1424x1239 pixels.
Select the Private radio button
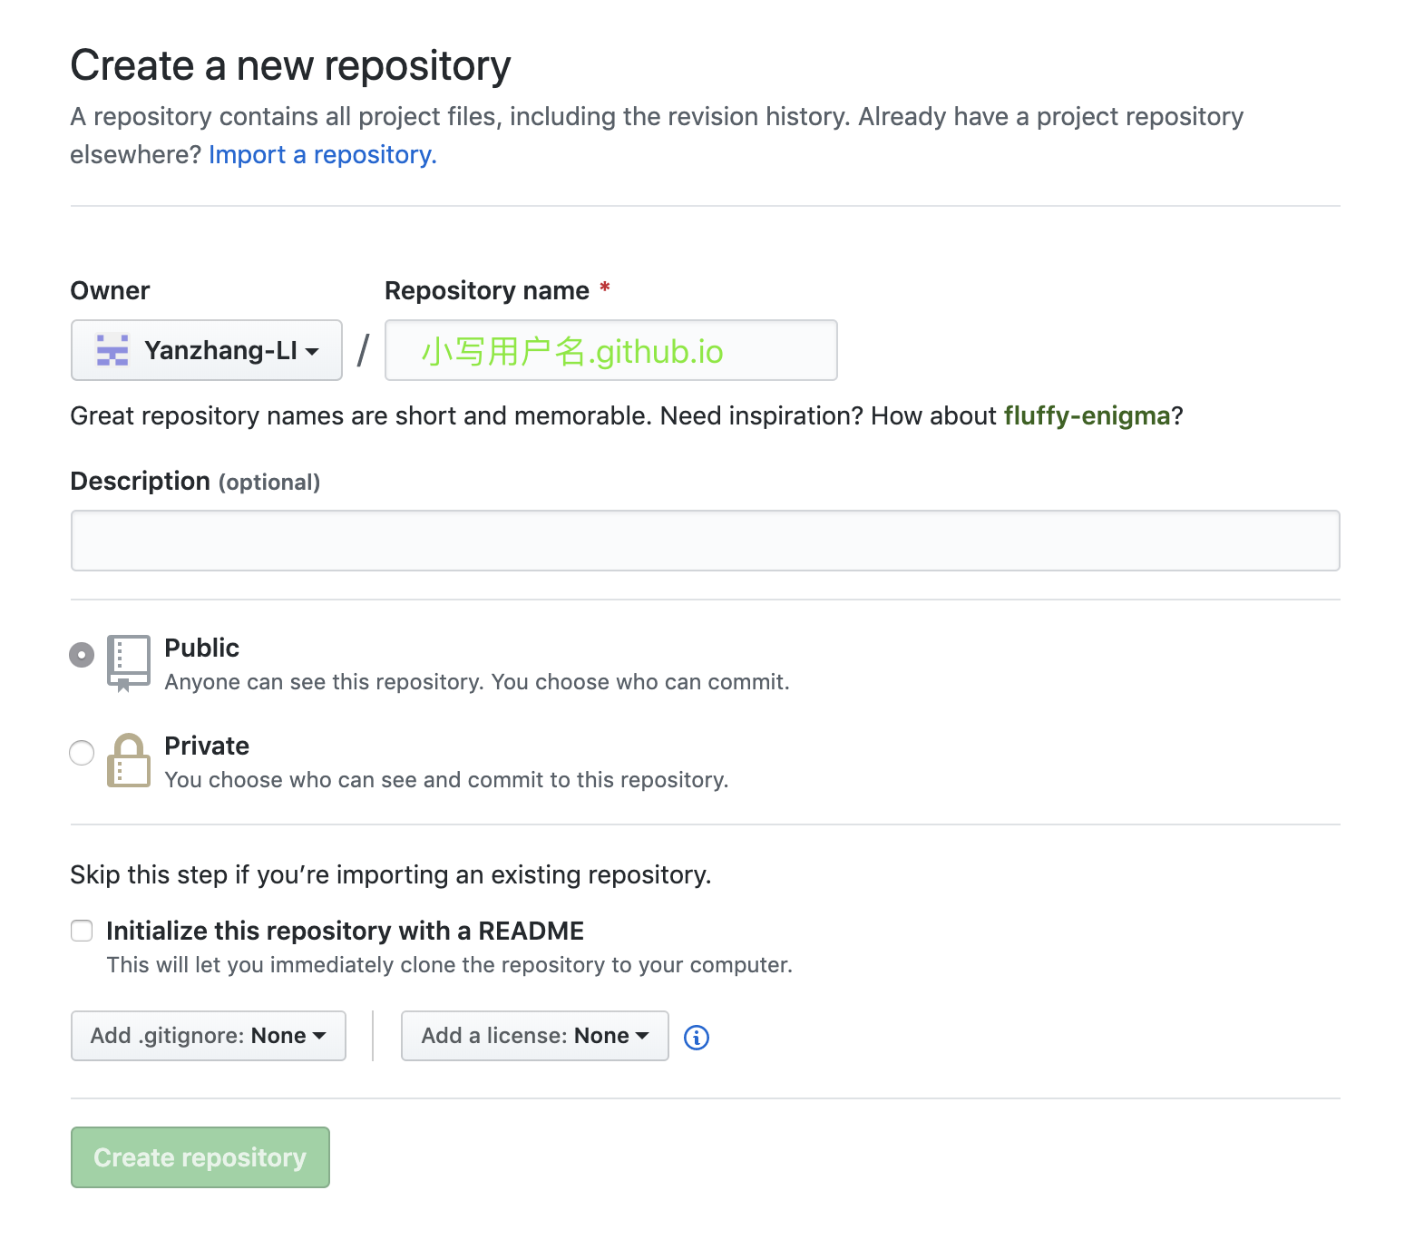82,753
